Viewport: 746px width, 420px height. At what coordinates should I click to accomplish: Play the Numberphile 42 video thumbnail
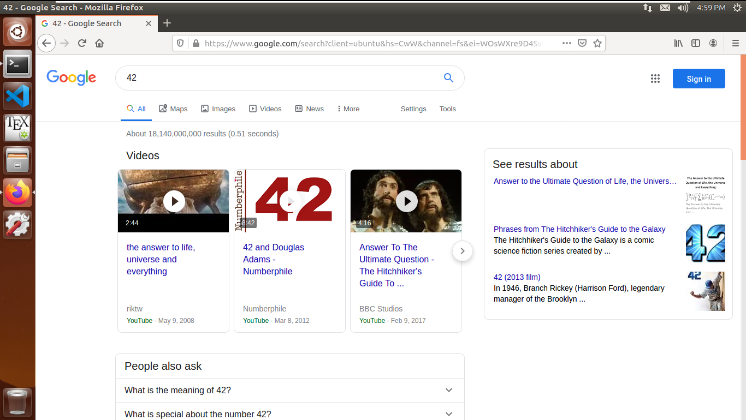tap(290, 201)
